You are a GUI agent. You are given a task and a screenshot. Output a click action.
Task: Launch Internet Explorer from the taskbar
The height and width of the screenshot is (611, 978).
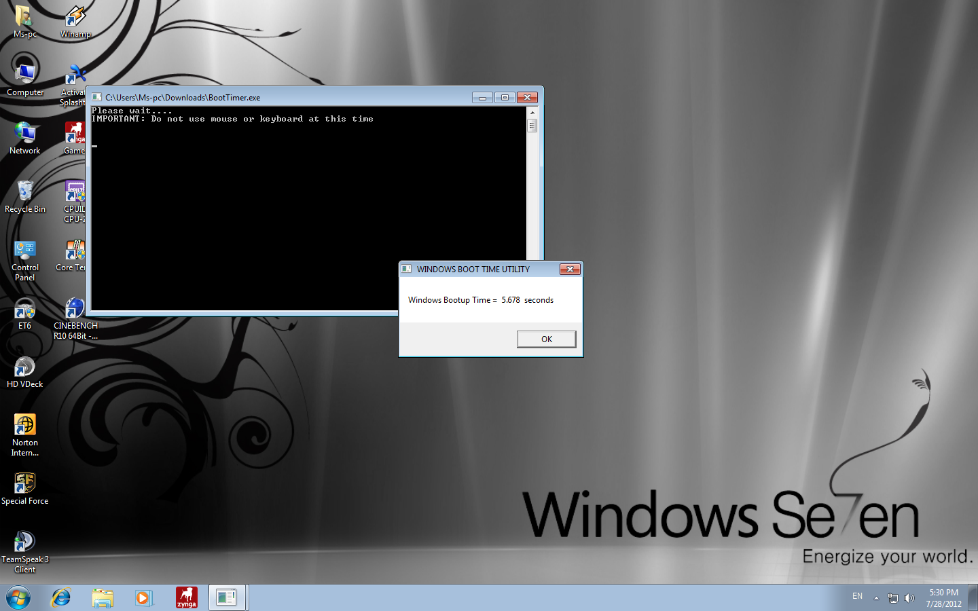tap(61, 598)
